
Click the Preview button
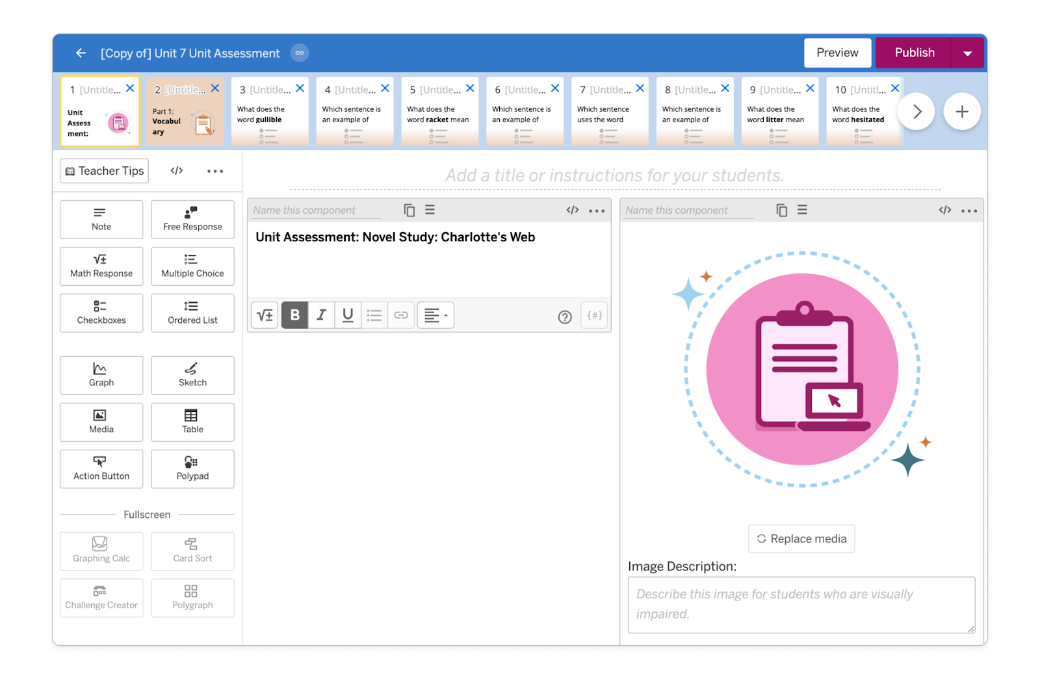click(837, 53)
